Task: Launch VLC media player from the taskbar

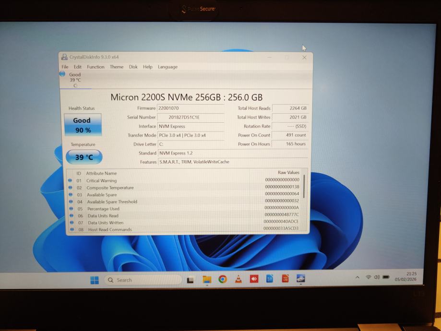Action: (x=238, y=279)
